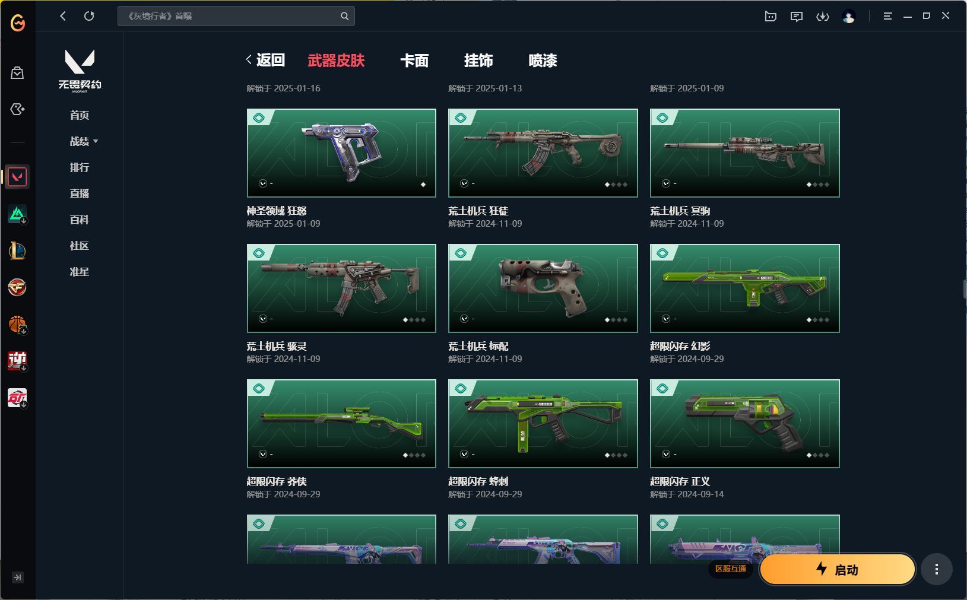Click the search magnifier icon
967x600 pixels.
pos(344,16)
